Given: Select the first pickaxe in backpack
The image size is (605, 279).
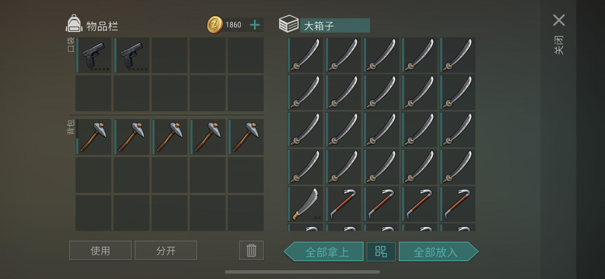Looking at the screenshot, I should pos(94,137).
